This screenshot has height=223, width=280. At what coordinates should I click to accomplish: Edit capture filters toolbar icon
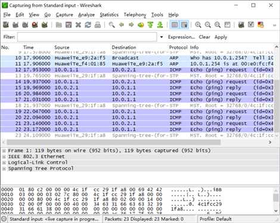pos(241,25)
